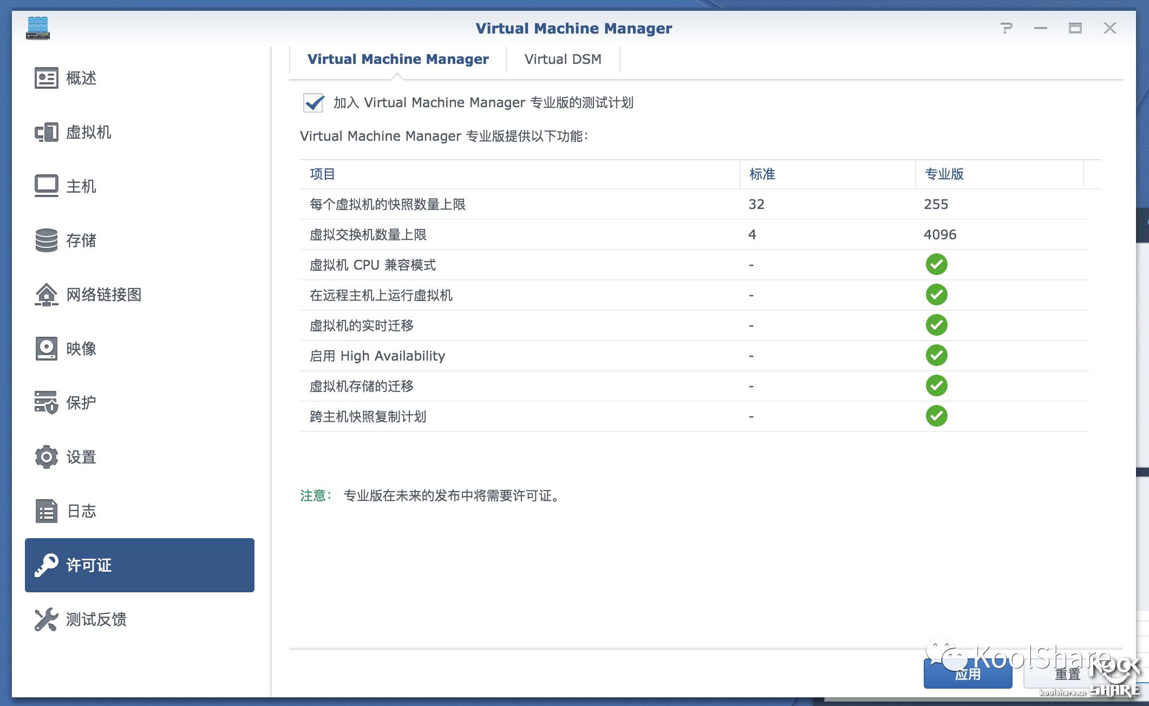1149x706 pixels.
Task: Select the Virtual Machine Manager tab
Action: [x=398, y=59]
